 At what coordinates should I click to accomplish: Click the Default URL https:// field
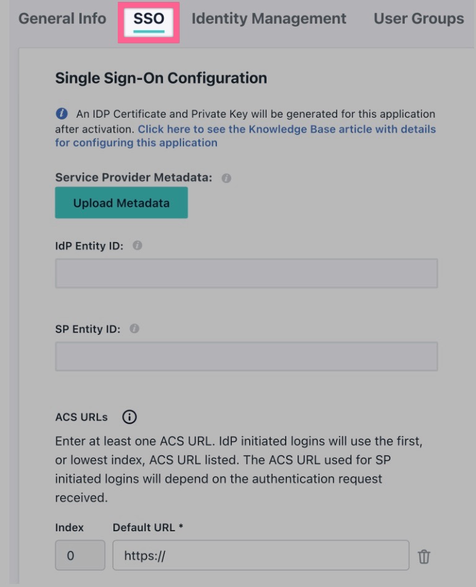(x=261, y=555)
